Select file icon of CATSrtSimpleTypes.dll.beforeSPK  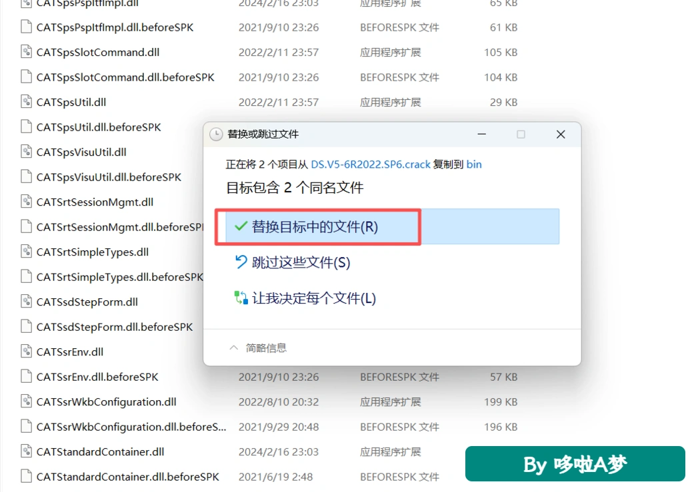(27, 276)
